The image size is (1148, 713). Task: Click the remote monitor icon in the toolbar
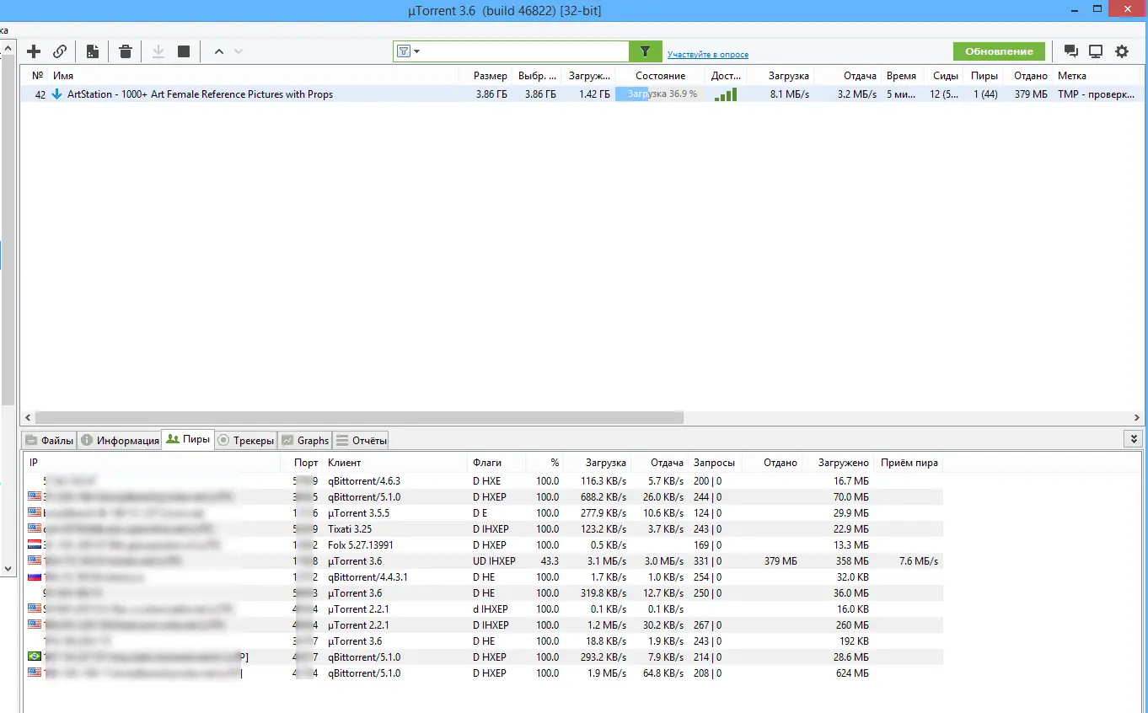[1096, 51]
